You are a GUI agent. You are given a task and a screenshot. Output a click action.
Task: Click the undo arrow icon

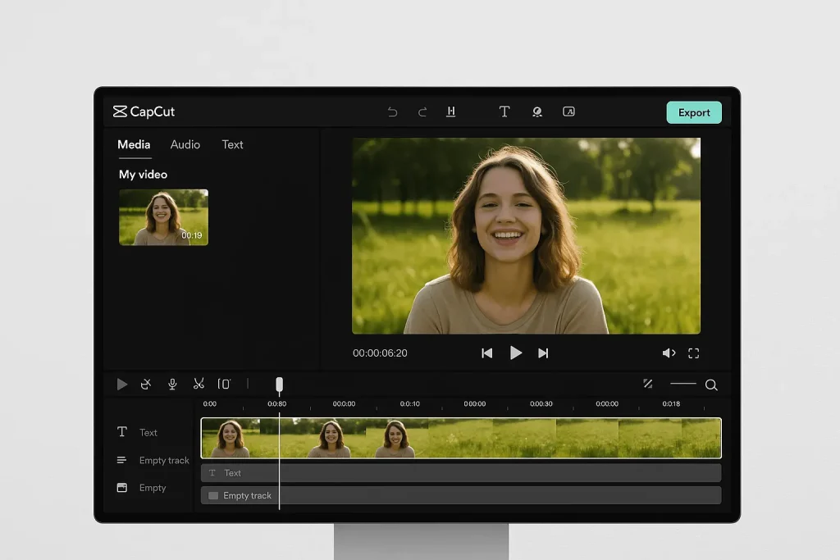392,112
